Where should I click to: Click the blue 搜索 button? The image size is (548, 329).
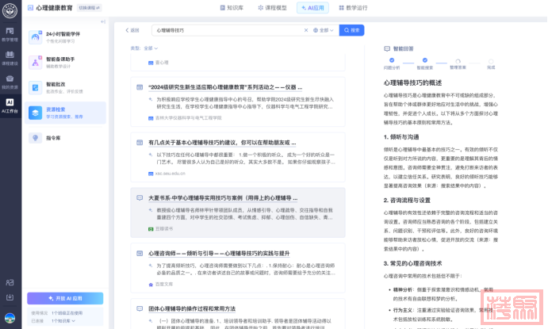click(351, 30)
